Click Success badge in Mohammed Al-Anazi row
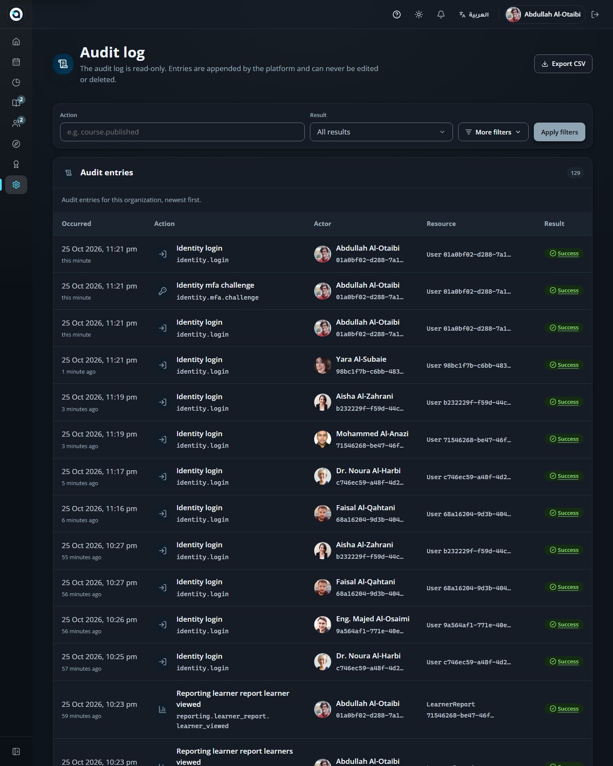Viewport: 613px width, 766px height. [564, 439]
